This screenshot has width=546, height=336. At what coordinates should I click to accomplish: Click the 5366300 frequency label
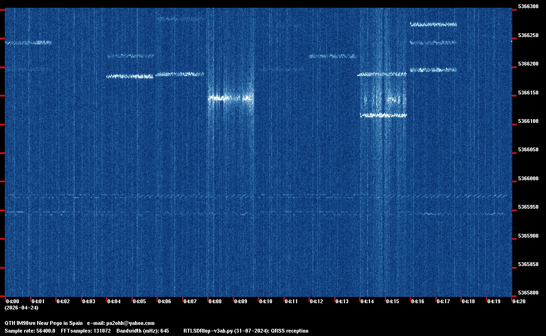[527, 7]
